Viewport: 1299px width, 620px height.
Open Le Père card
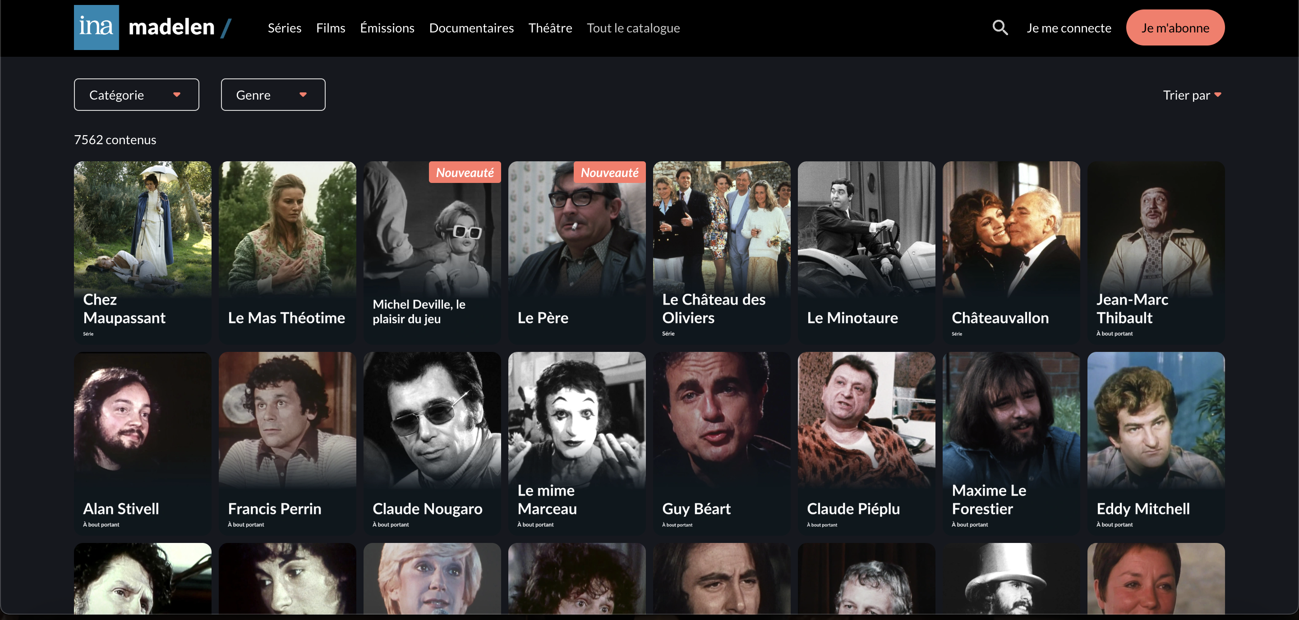point(577,253)
